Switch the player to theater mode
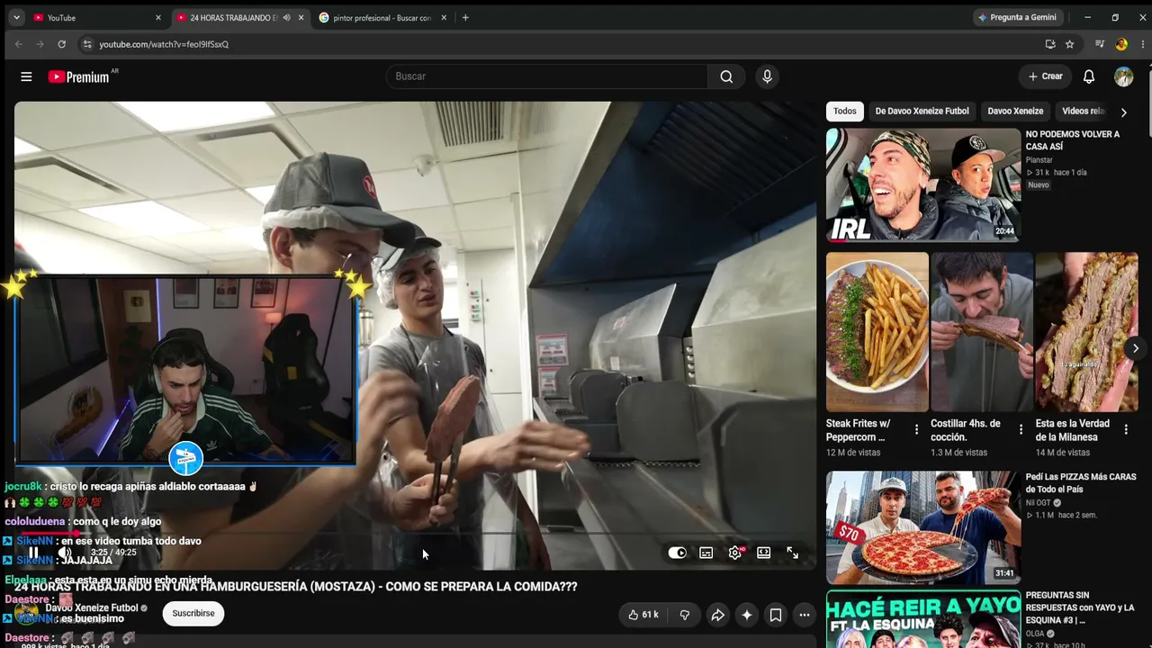Viewport: 1152px width, 648px height. (764, 553)
